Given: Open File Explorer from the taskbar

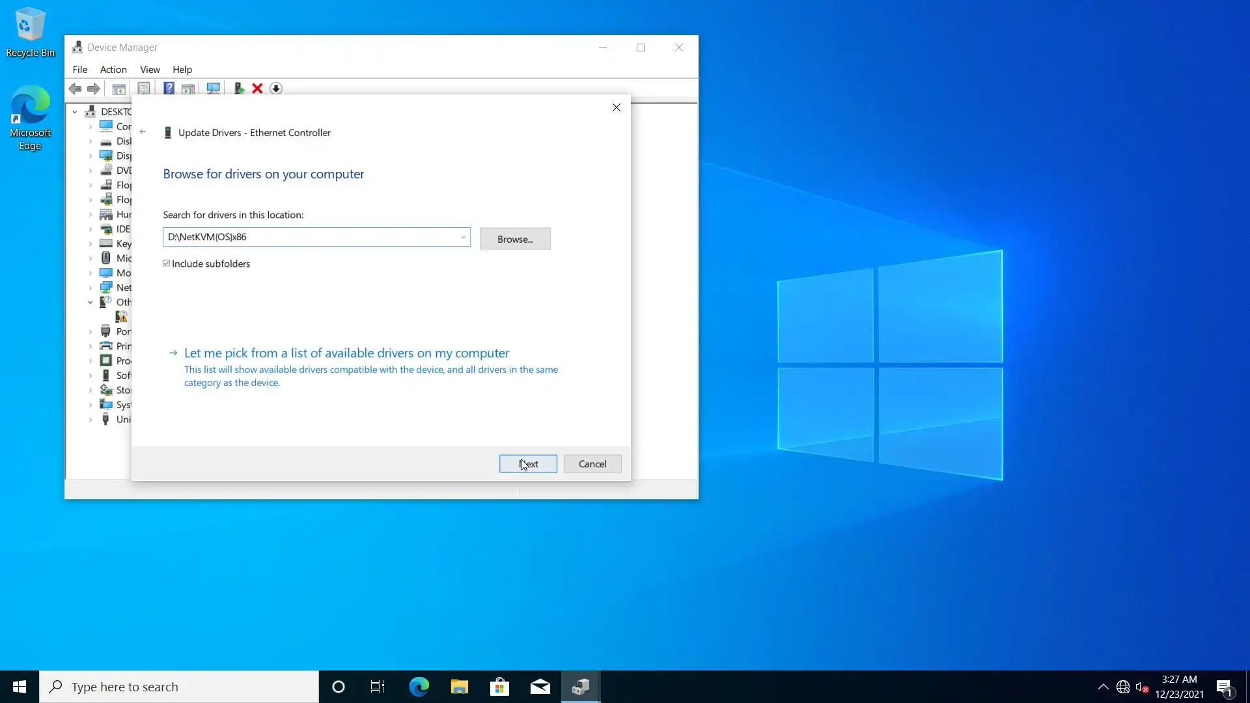Looking at the screenshot, I should 459,687.
